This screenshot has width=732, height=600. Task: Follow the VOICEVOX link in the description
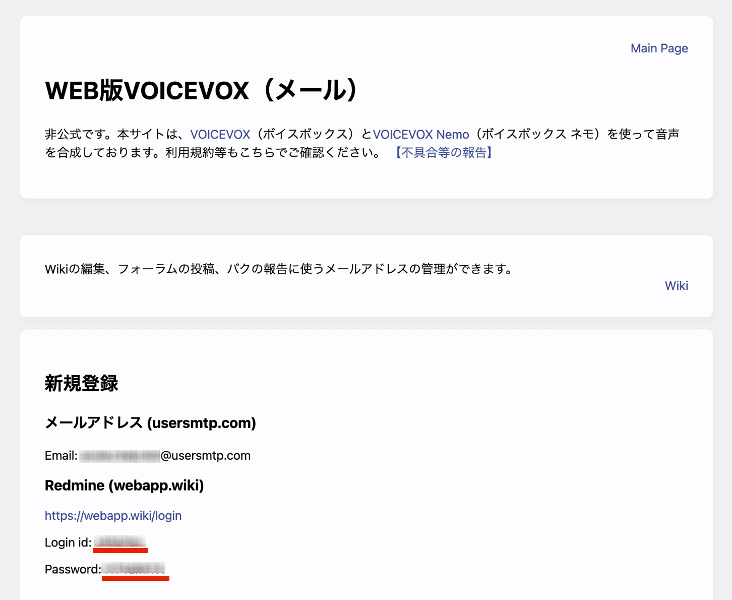click(220, 135)
